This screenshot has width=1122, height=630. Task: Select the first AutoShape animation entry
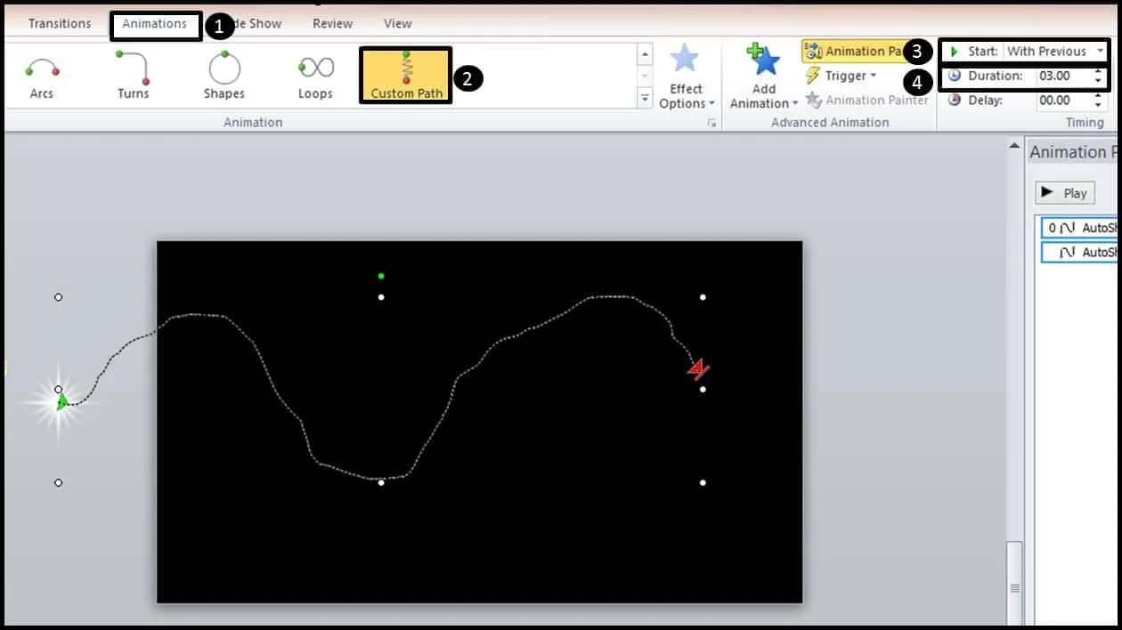(x=1080, y=228)
